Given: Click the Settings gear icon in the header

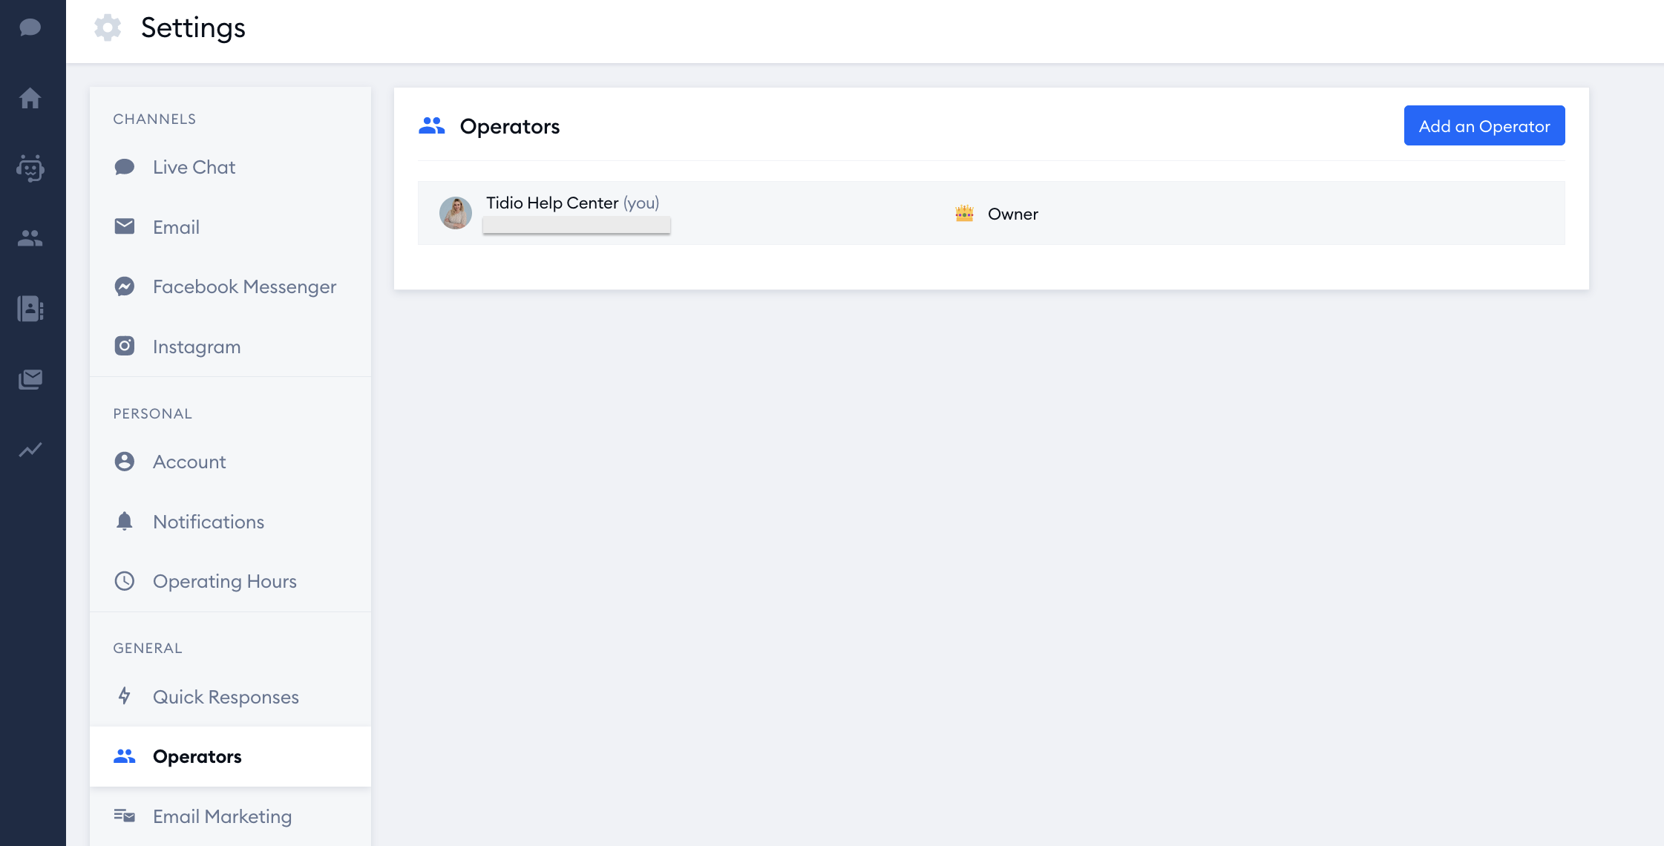Looking at the screenshot, I should pyautogui.click(x=108, y=27).
